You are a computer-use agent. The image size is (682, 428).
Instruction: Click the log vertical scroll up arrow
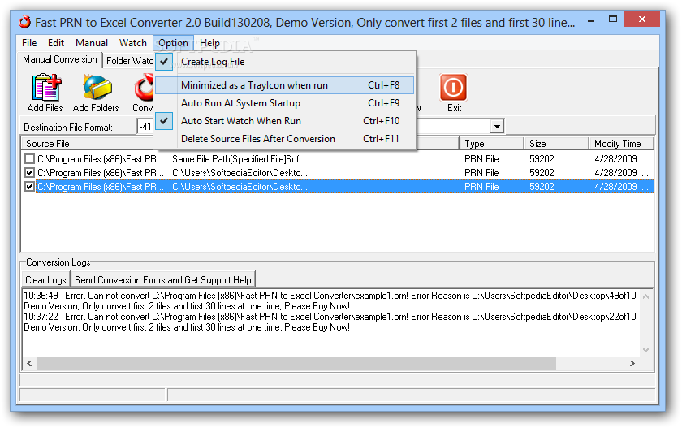point(646,296)
